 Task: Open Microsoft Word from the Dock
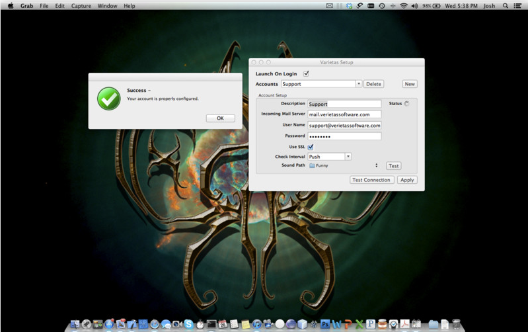pos(336,324)
